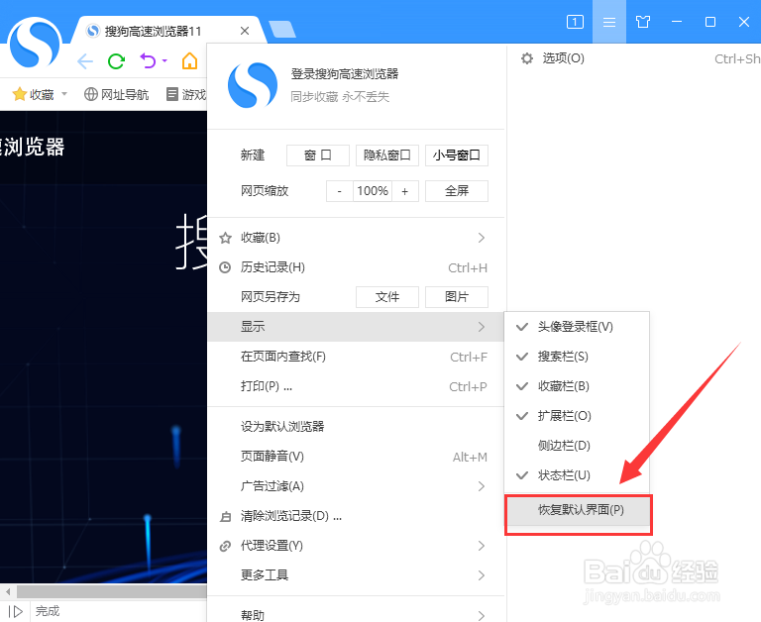Toggle 收藏栏(B) display
Viewport: 761px width, 622px height.
pos(577,386)
